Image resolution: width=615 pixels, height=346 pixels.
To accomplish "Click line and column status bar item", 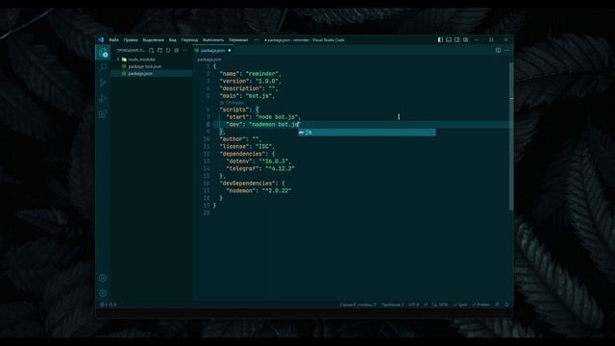I will (x=358, y=305).
